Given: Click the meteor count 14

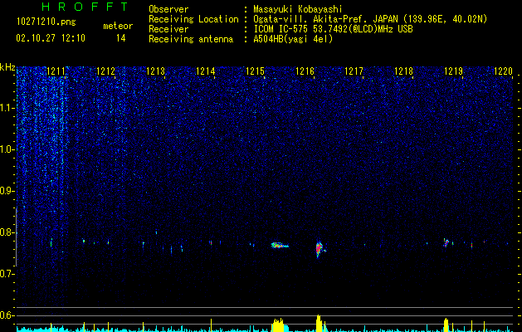Looking at the screenshot, I should tap(120, 38).
